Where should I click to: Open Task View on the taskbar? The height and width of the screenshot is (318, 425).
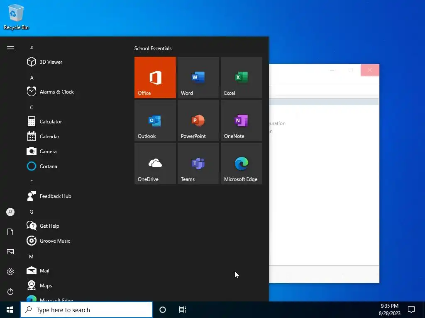coord(183,310)
